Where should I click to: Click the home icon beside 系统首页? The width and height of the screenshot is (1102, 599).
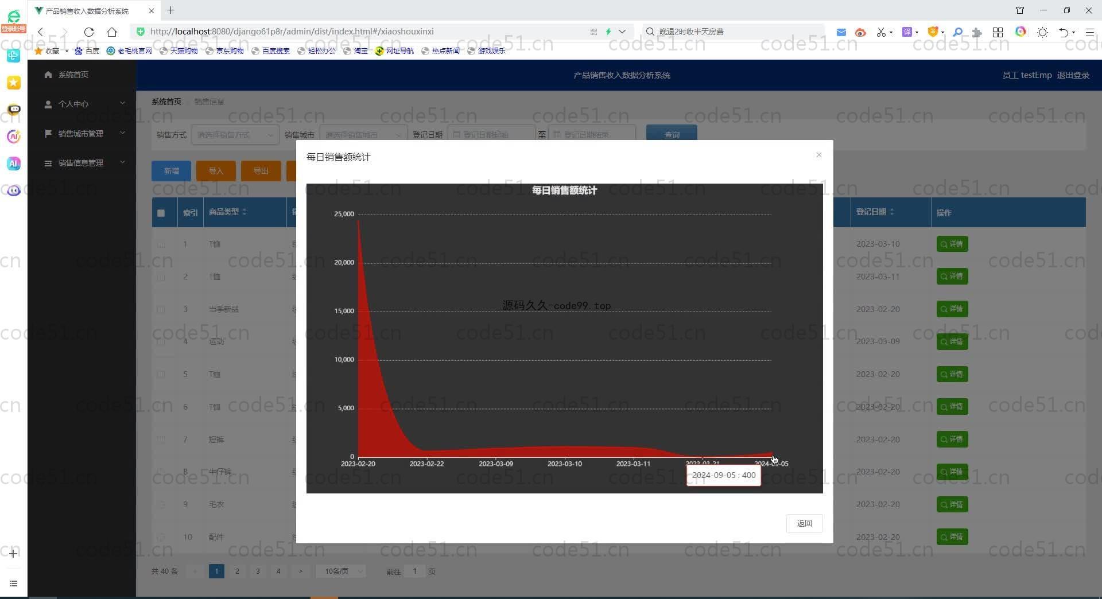tap(48, 75)
